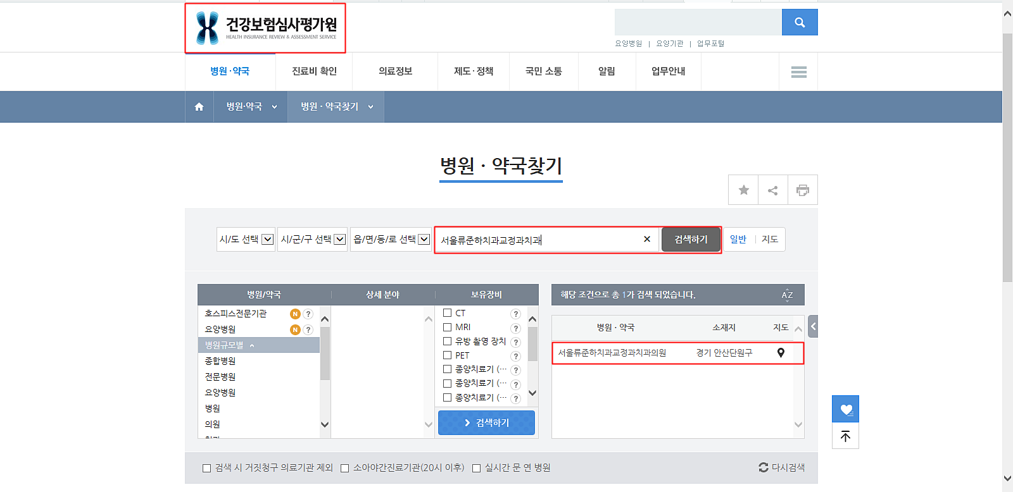
Task: Select 전문병원 in list
Action: [x=220, y=377]
